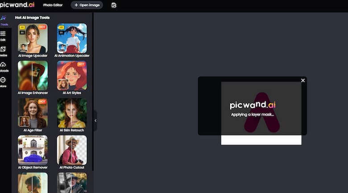Select the AI Object Remover tool thumbnail
348x193 pixels.
pyautogui.click(x=33, y=150)
